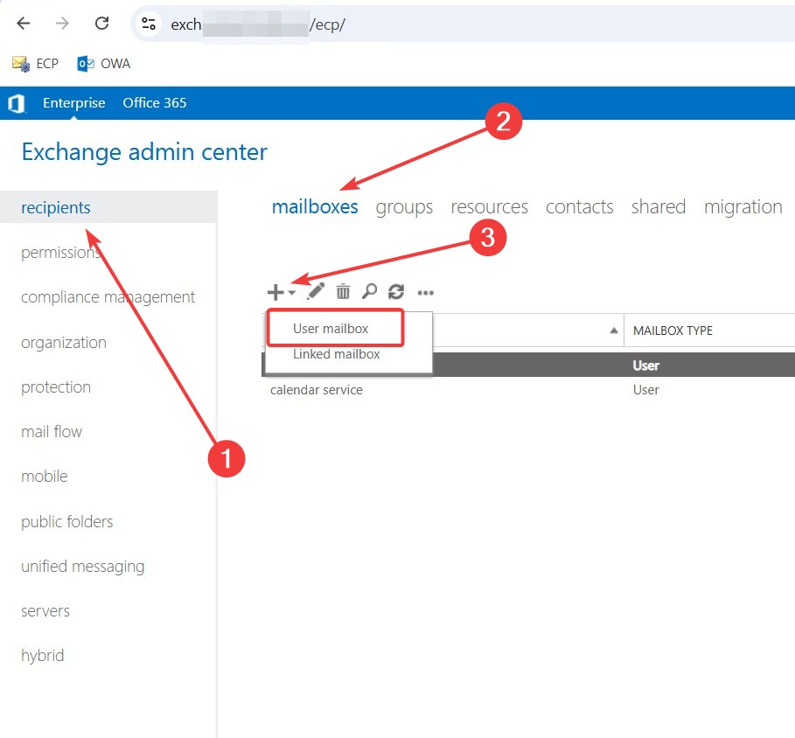Open the shared tab
Screen dimensions: 795x738
(x=658, y=207)
